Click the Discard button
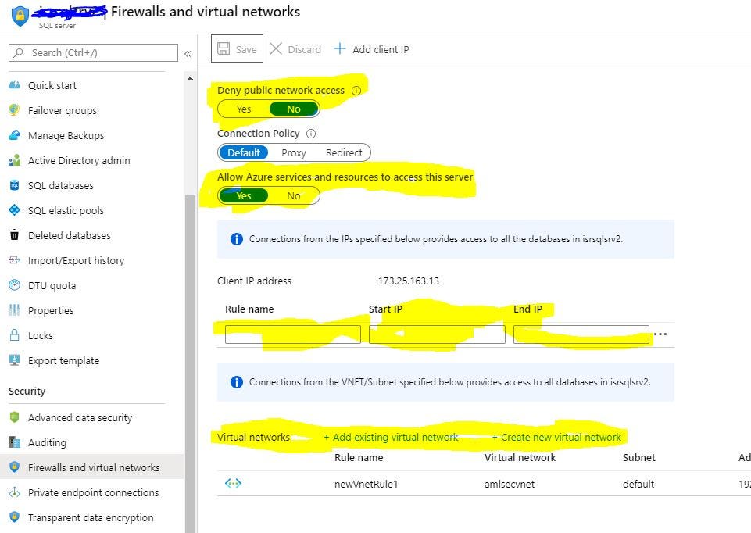The height and width of the screenshot is (533, 751). (x=295, y=49)
